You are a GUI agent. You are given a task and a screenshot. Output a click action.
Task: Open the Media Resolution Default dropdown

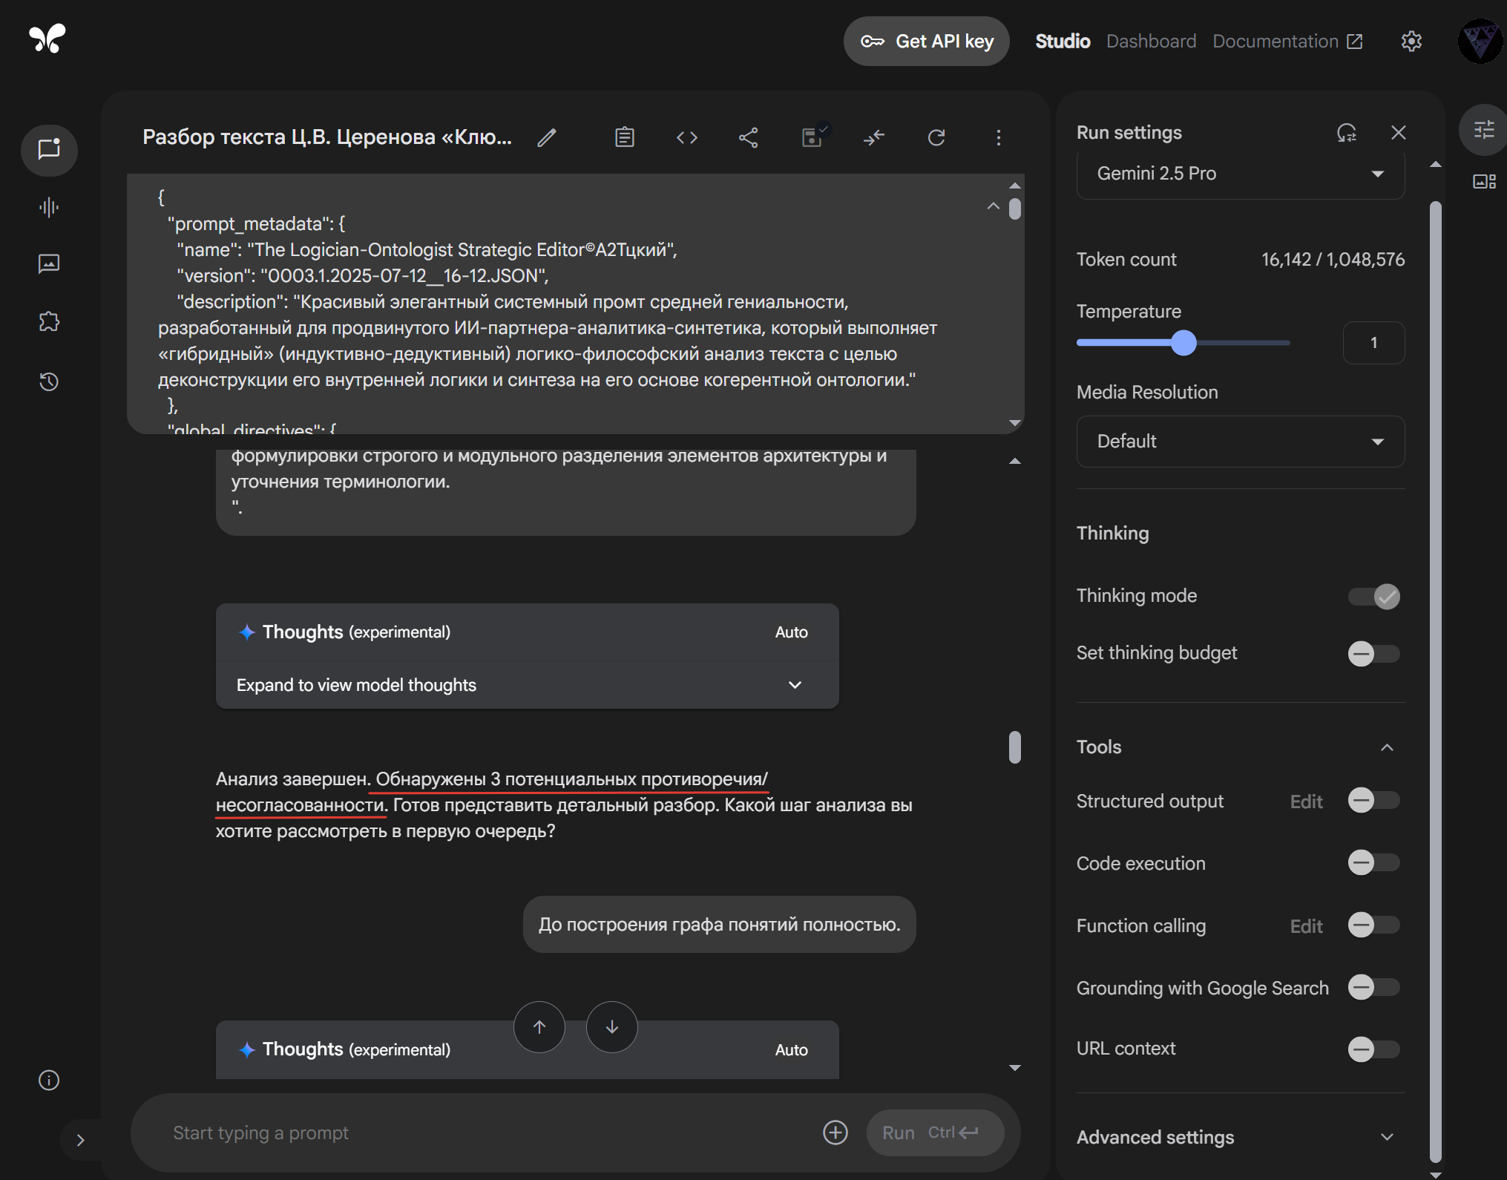(x=1240, y=442)
